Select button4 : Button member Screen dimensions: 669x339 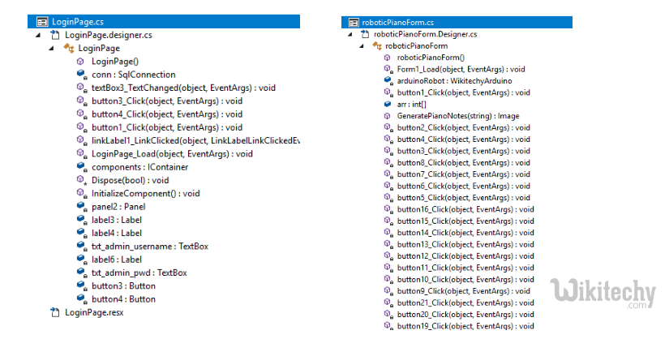(123, 299)
